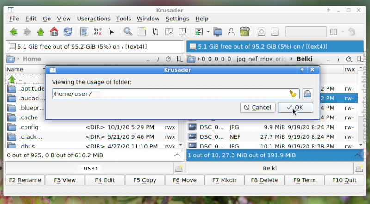The image size is (370, 204).
Task: Click the compare directories toolbar icon
Action: click(x=155, y=31)
